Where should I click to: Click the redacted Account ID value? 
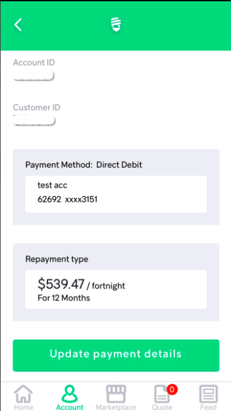coord(34,75)
